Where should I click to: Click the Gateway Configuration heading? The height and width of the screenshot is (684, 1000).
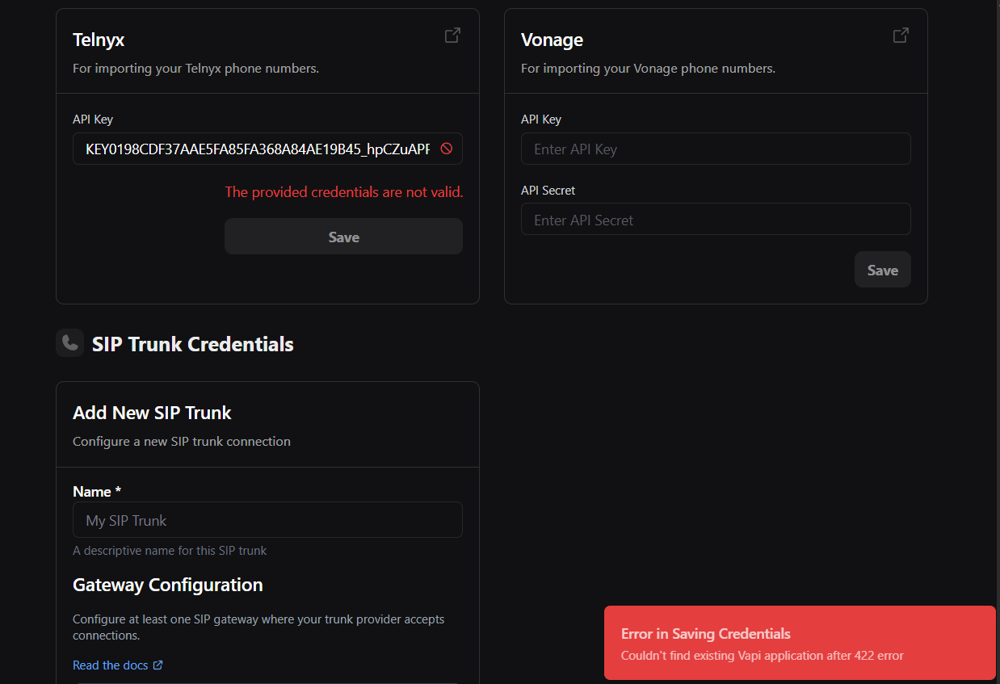(x=168, y=585)
